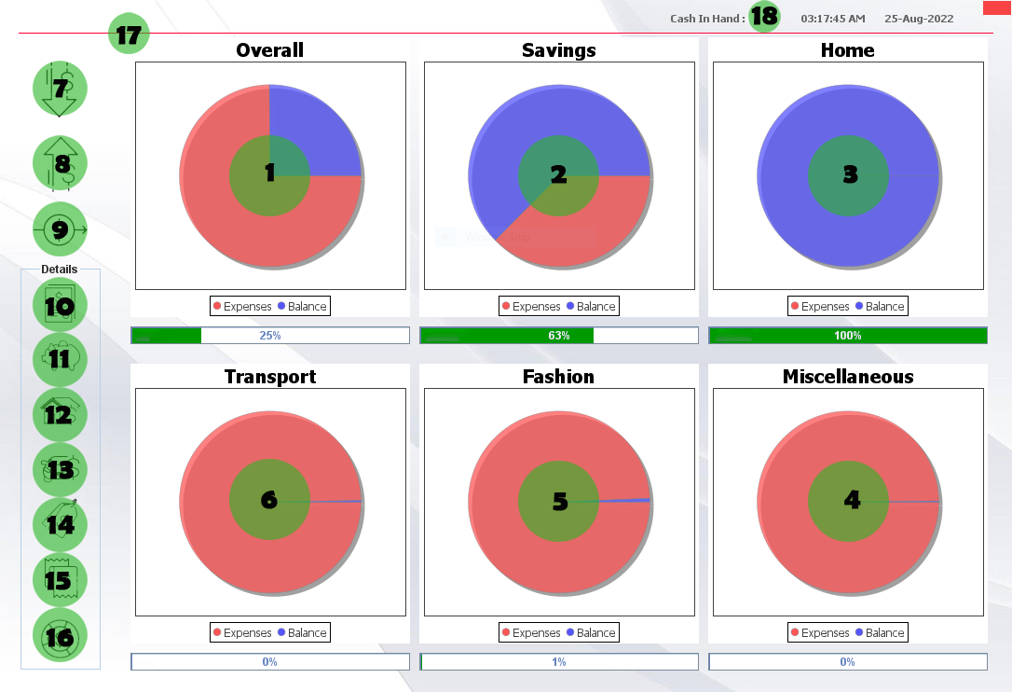
Task: Click the Savings 63% progress bar
Action: [x=559, y=336]
